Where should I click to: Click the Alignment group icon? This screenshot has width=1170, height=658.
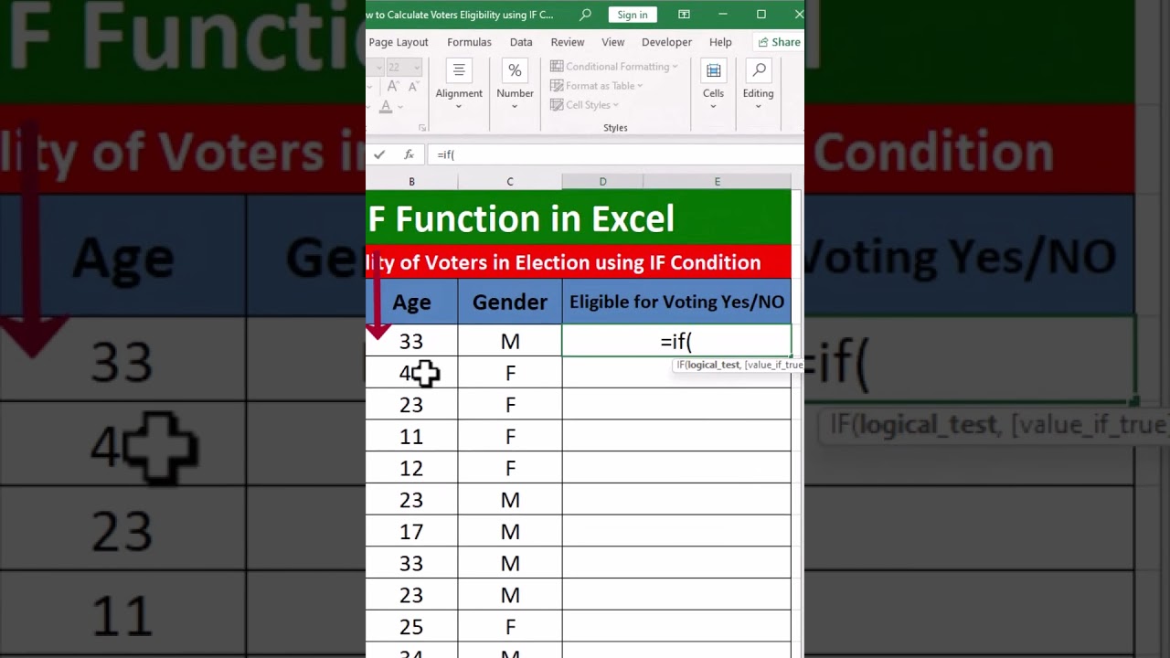[x=459, y=71]
